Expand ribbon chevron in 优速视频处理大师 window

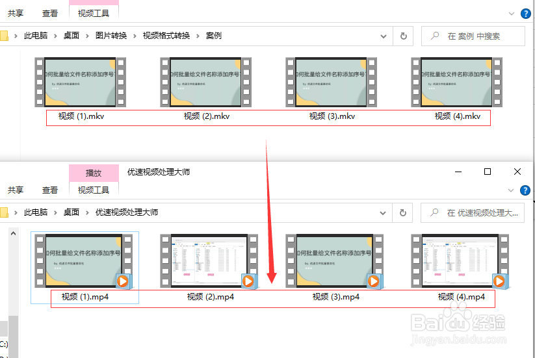point(511,190)
